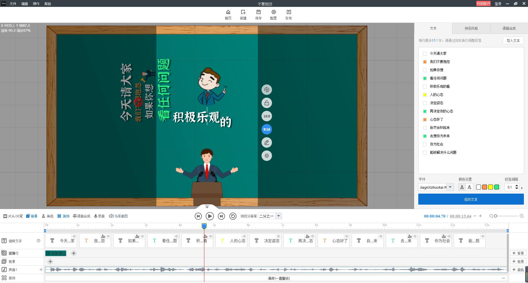Play the preview
528x283 pixels.
(210, 216)
